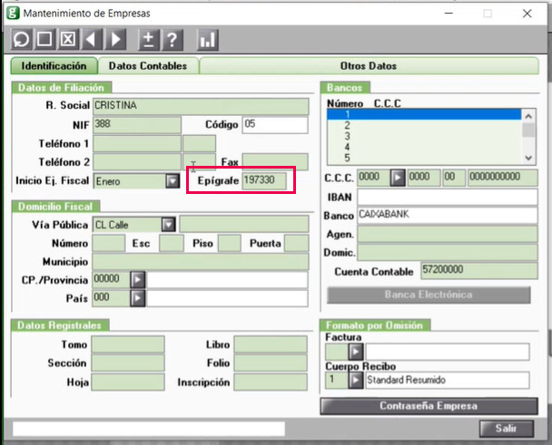The width and height of the screenshot is (552, 445).
Task: Open the Cuerpo Recibo lookup arrow
Action: [x=356, y=380]
